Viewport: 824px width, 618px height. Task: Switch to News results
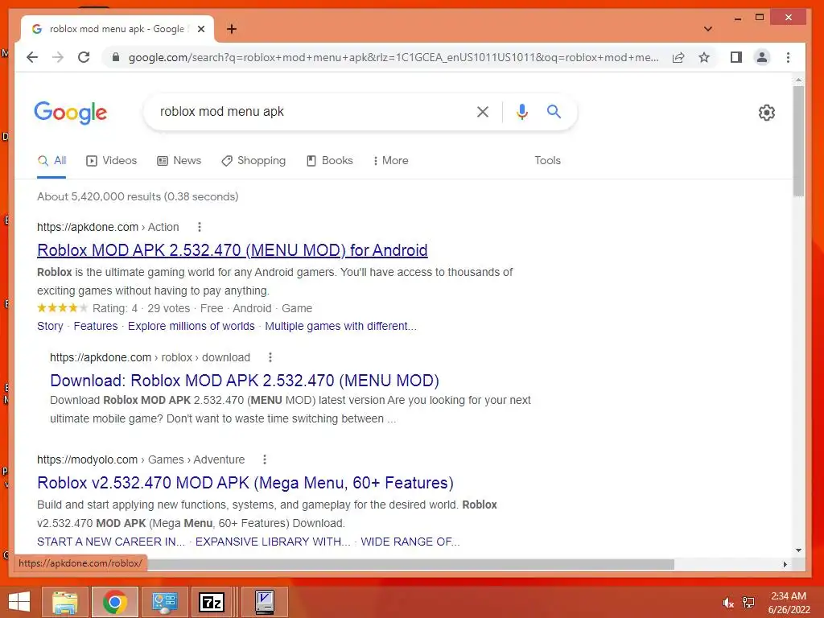(x=179, y=161)
